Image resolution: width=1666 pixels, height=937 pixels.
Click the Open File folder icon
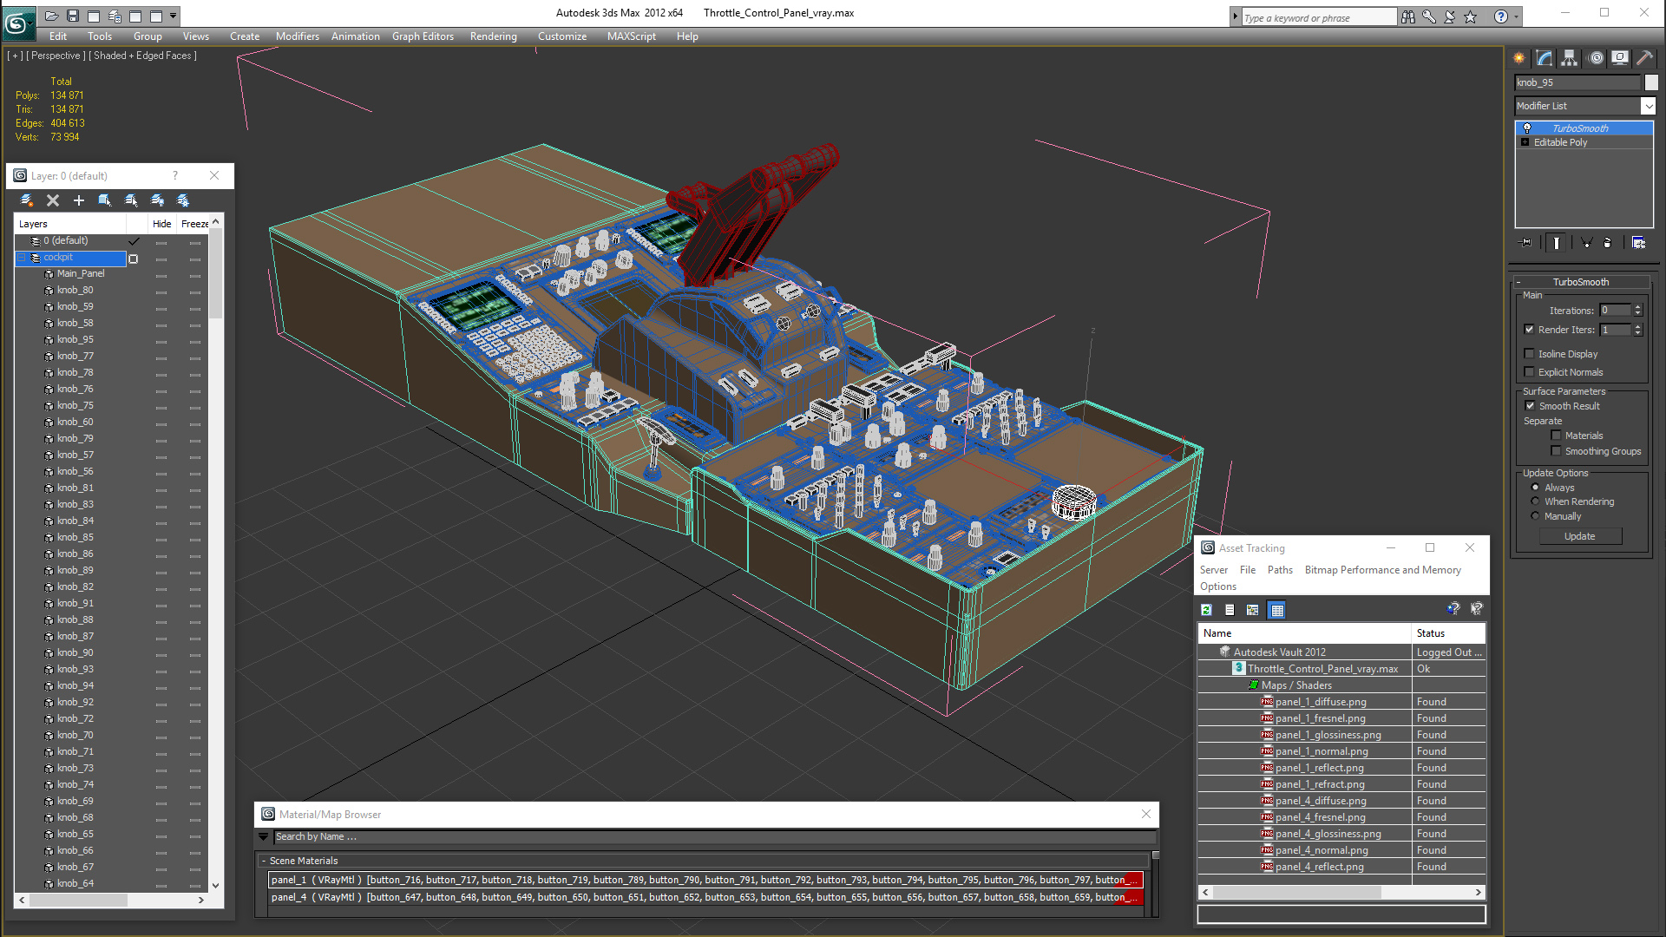click(52, 16)
